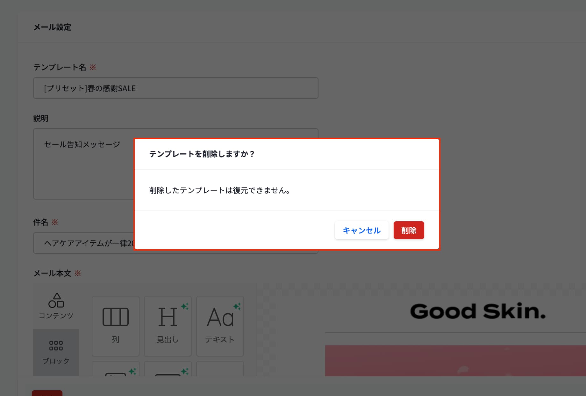The height and width of the screenshot is (396, 586).
Task: Select the テキスト Aa text block
Action: [x=220, y=326]
